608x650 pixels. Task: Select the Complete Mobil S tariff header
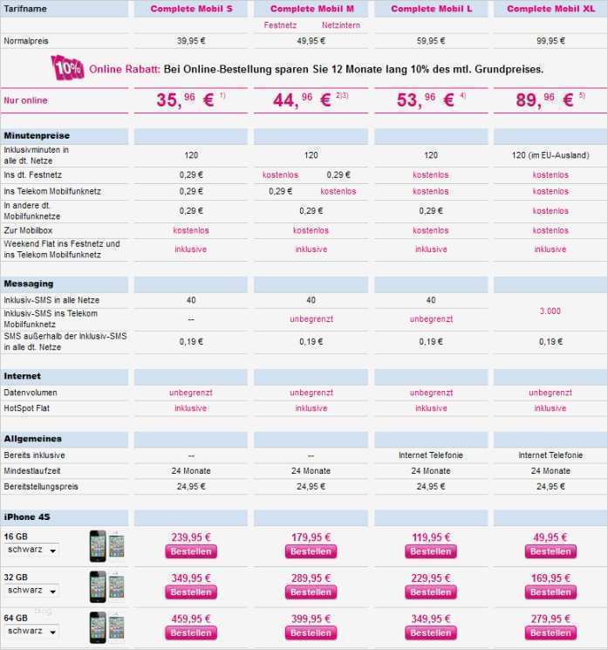point(191,9)
